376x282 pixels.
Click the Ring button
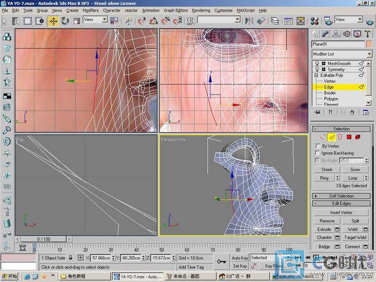click(x=324, y=178)
